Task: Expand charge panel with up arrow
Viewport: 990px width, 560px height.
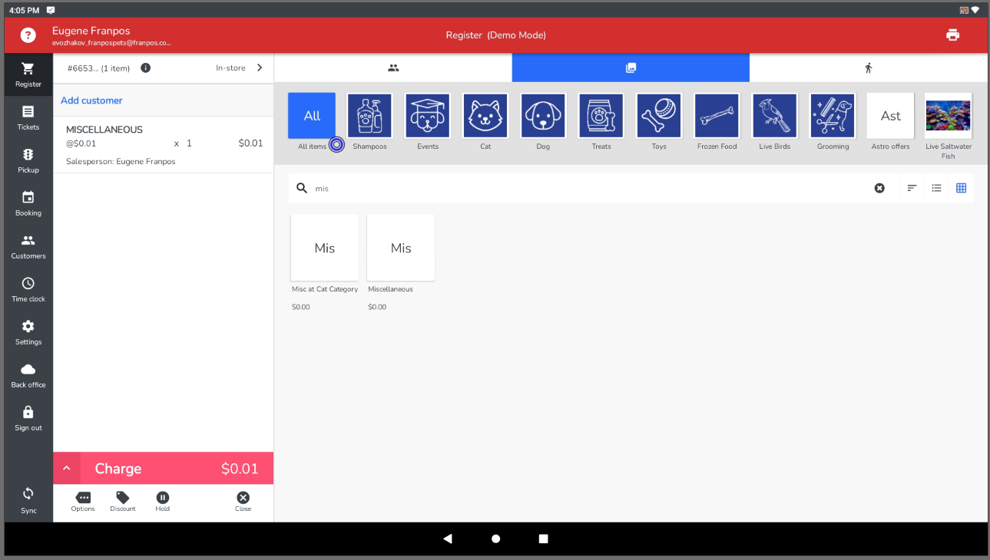Action: tap(67, 469)
